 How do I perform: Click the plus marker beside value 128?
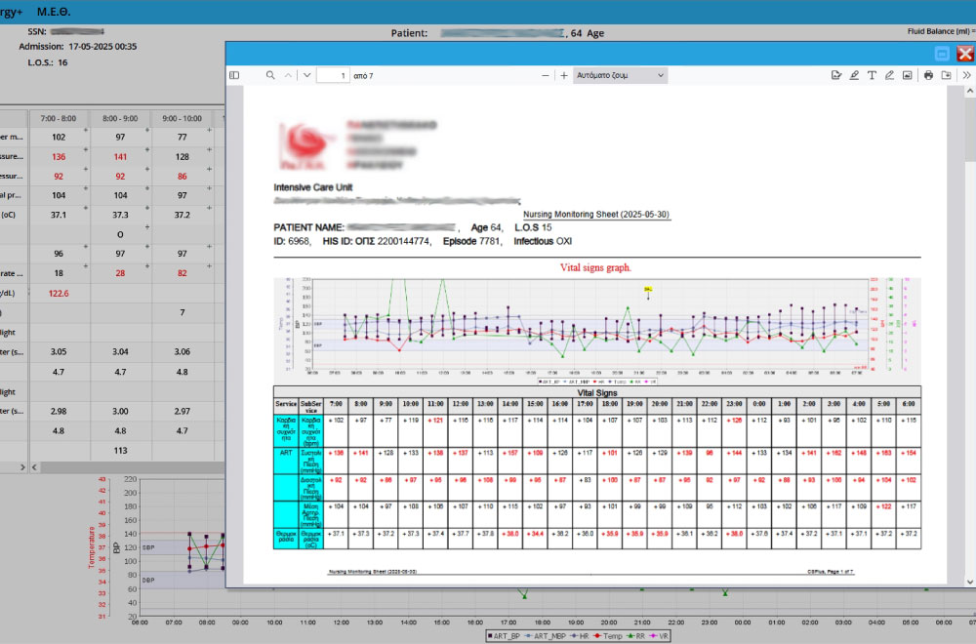pos(210,150)
